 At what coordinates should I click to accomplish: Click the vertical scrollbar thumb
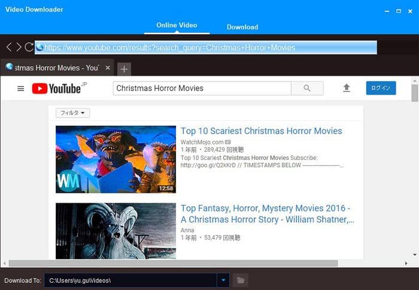pyautogui.click(x=415, y=93)
